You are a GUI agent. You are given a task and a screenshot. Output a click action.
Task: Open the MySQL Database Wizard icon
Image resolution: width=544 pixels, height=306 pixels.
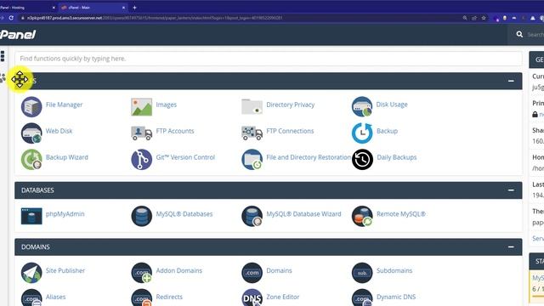pyautogui.click(x=252, y=216)
